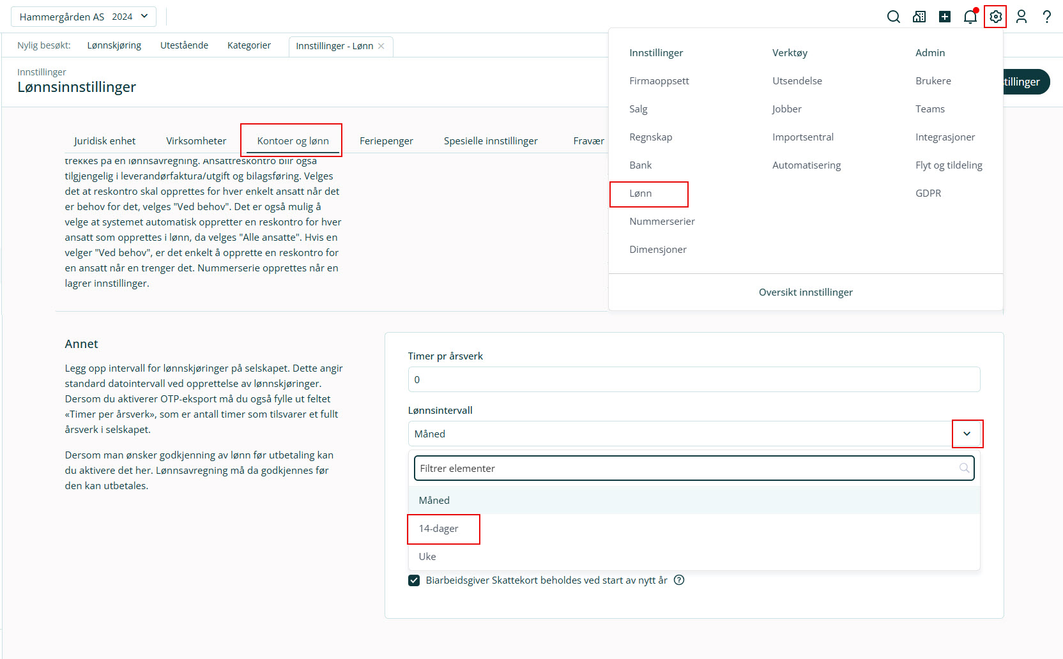
Task: Switch to Virksomheter tab
Action: click(196, 140)
